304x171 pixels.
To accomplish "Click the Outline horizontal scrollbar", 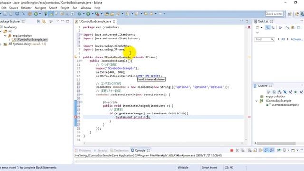I will coord(276,143).
